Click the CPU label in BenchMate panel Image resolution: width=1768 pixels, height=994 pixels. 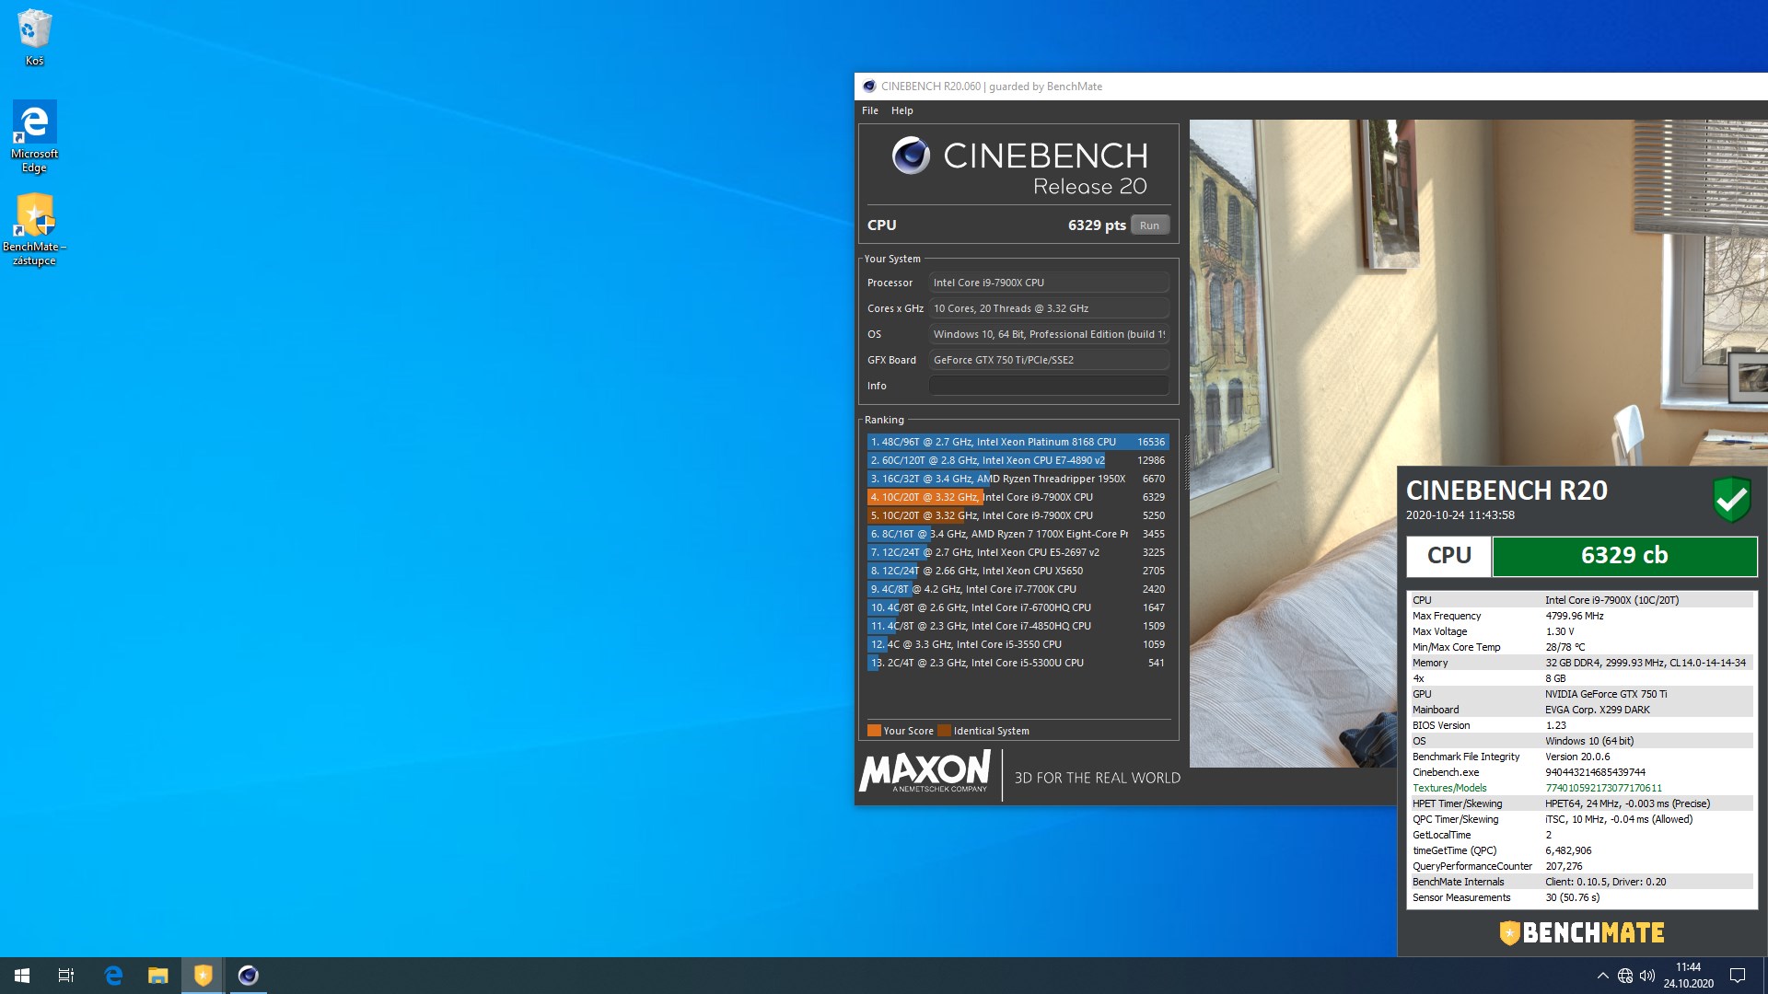(x=1448, y=556)
